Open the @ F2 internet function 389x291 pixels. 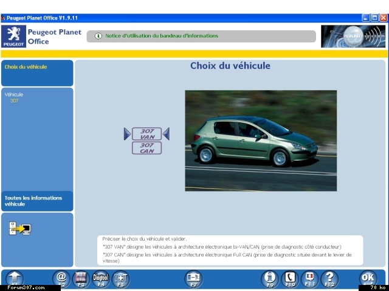click(x=61, y=279)
